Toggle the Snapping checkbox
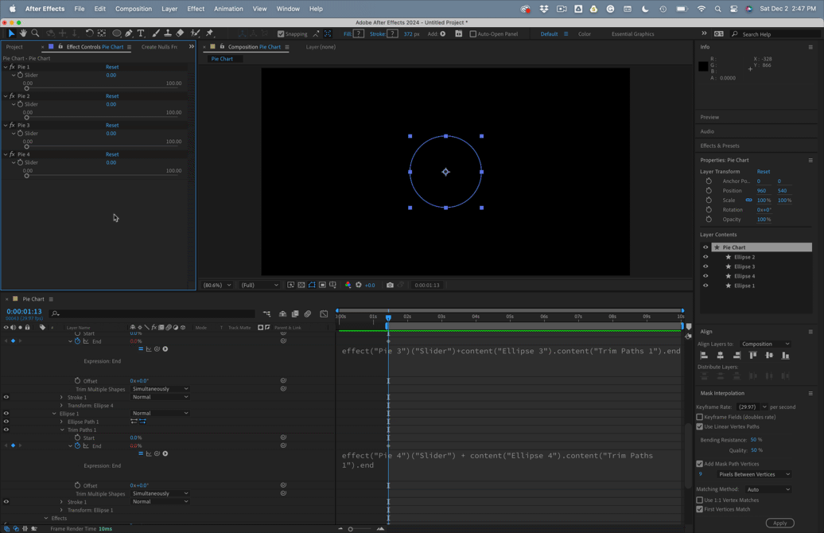Image resolution: width=824 pixels, height=533 pixels. coord(281,33)
